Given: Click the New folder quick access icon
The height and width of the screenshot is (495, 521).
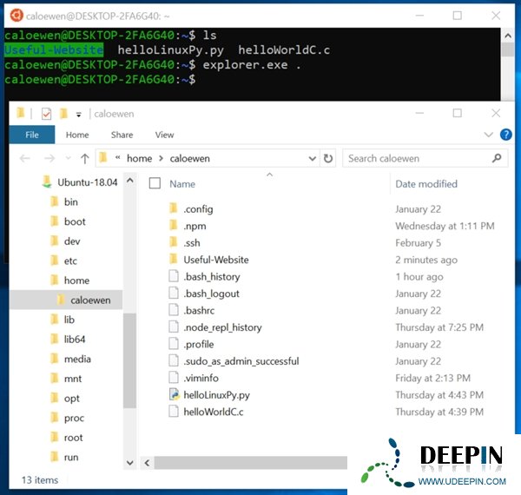Looking at the screenshot, I should tap(63, 114).
